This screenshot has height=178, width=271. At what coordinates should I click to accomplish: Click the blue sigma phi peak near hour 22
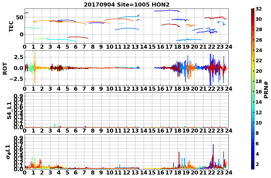[213, 155]
